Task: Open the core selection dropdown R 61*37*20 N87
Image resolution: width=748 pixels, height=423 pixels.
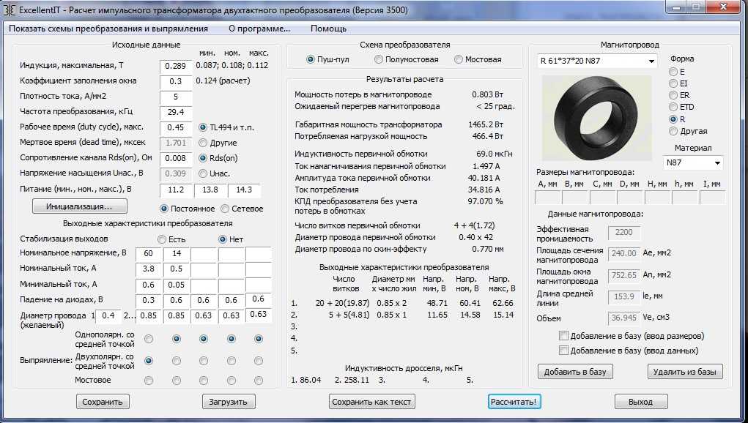Action: pyautogui.click(x=597, y=61)
